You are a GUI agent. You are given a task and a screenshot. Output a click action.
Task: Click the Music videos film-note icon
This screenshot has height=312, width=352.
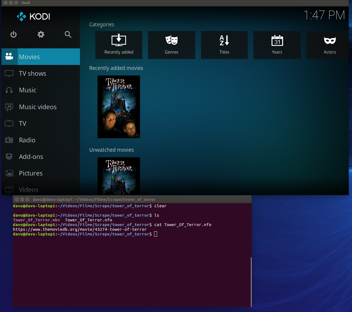tap(9, 107)
